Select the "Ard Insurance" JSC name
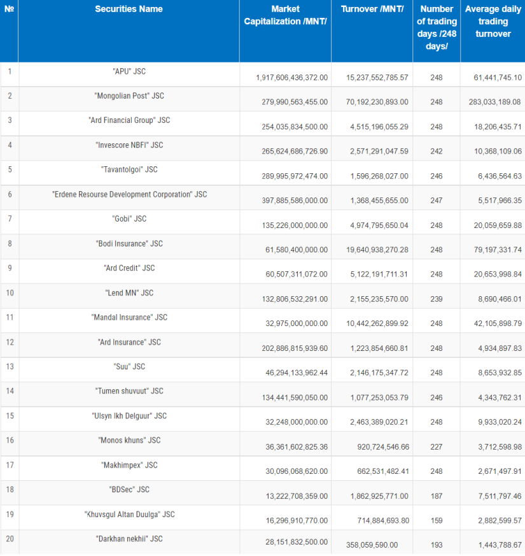The image size is (525, 556). click(x=129, y=342)
